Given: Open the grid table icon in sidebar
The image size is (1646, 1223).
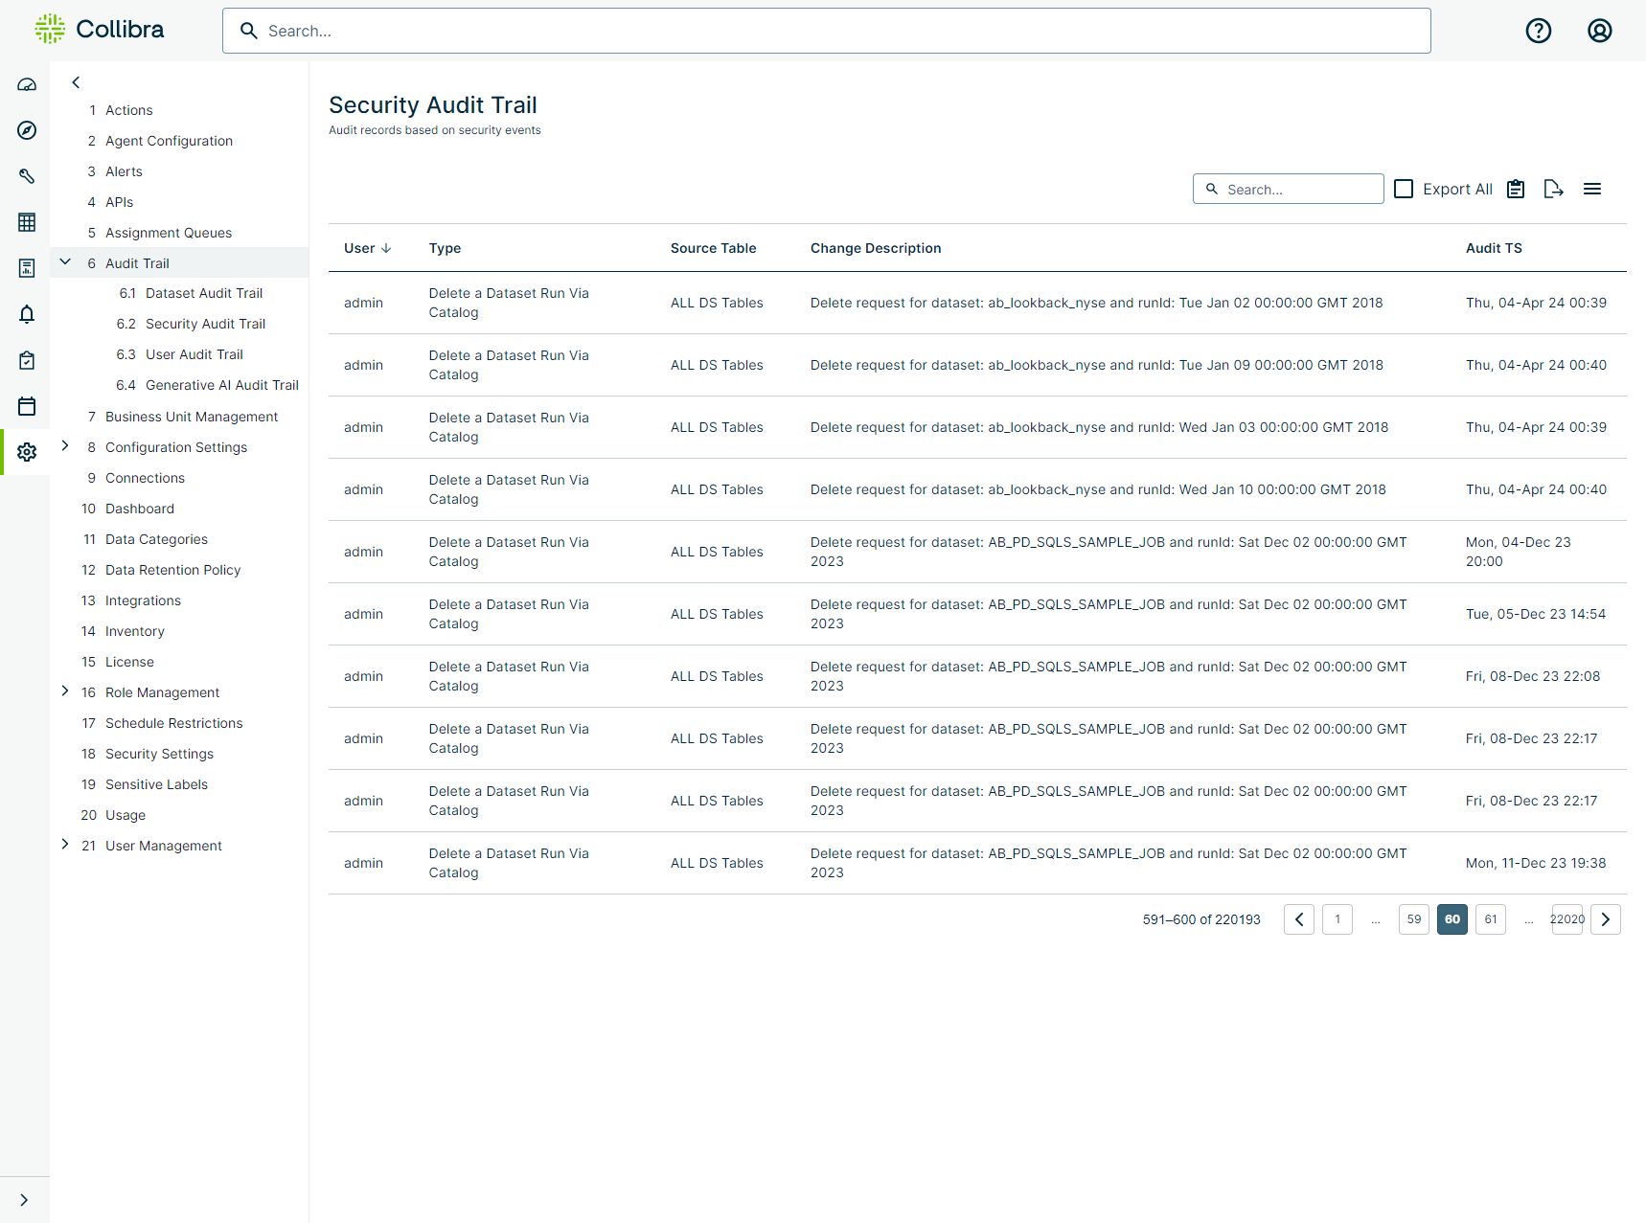Looking at the screenshot, I should click(27, 222).
